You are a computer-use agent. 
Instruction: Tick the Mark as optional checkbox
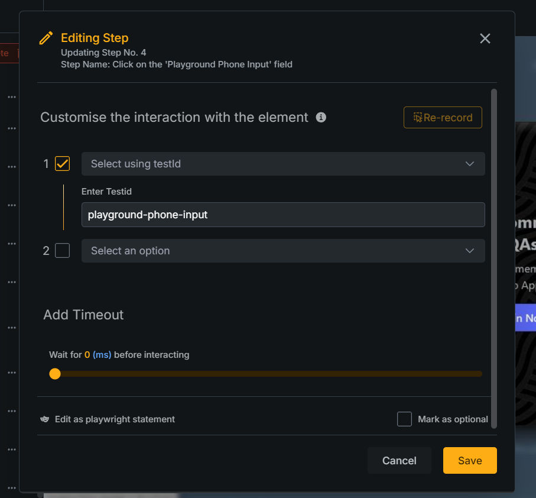404,419
